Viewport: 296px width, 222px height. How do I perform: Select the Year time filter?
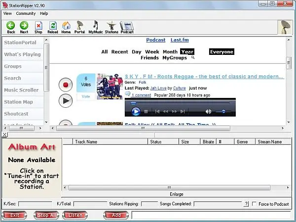click(x=187, y=51)
